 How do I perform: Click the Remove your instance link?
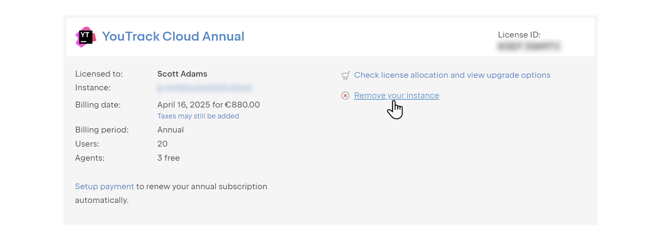pyautogui.click(x=396, y=95)
